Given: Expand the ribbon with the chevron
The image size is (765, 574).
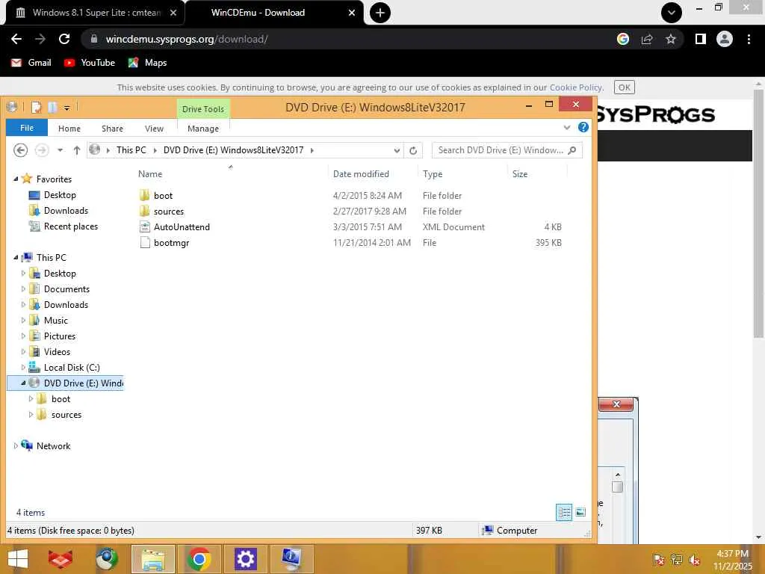Looking at the screenshot, I should (x=567, y=127).
